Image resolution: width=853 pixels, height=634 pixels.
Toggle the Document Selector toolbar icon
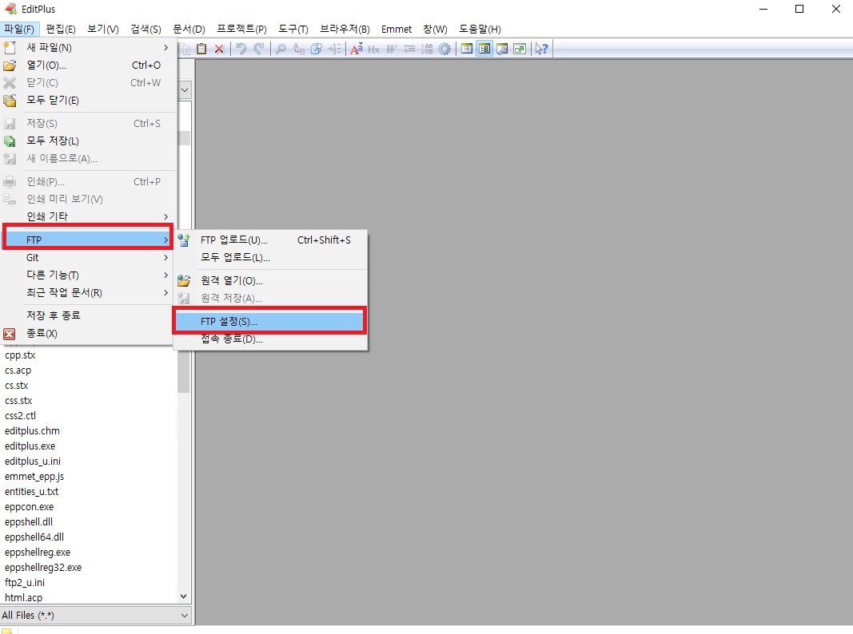tap(467, 49)
